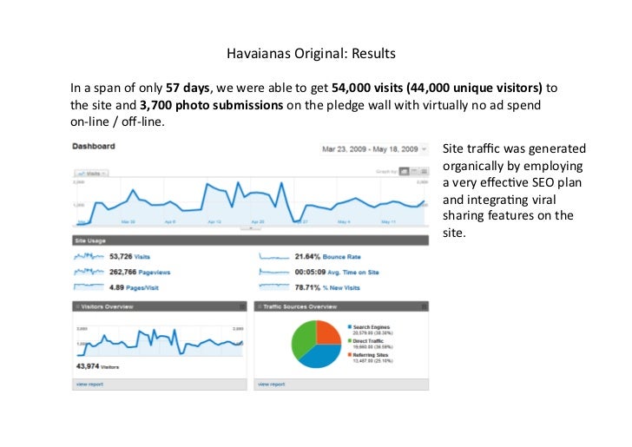Open the Visits metric dropdown tab
Screen dimensions: 632x447
[91, 174]
